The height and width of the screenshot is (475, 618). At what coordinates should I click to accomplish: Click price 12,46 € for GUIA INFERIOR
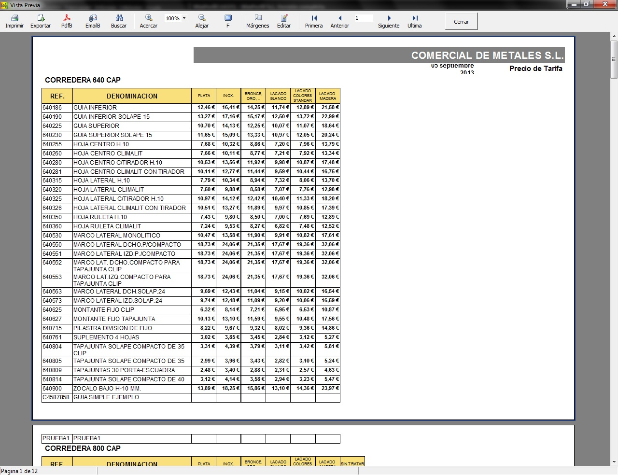tap(206, 108)
